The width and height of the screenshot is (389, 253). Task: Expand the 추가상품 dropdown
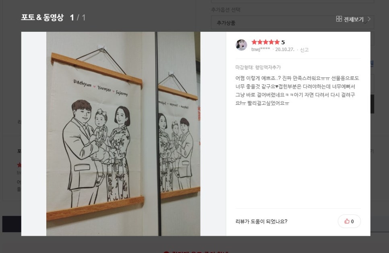tap(292, 23)
